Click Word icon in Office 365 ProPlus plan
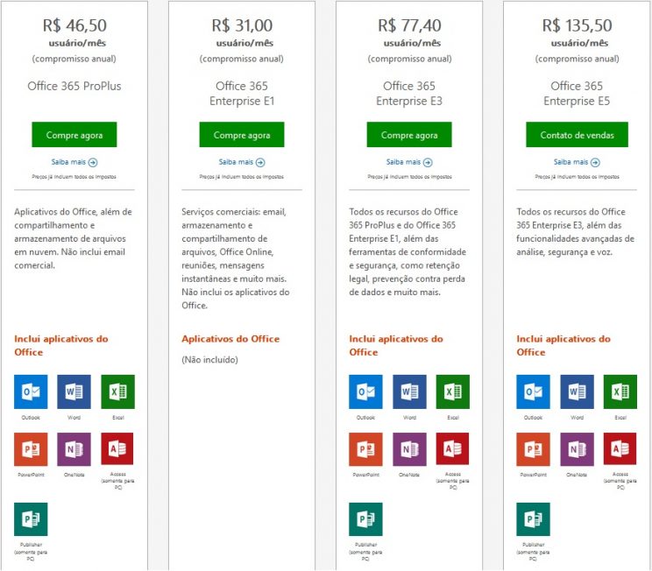Screen dimensions: 652x571 74,391
